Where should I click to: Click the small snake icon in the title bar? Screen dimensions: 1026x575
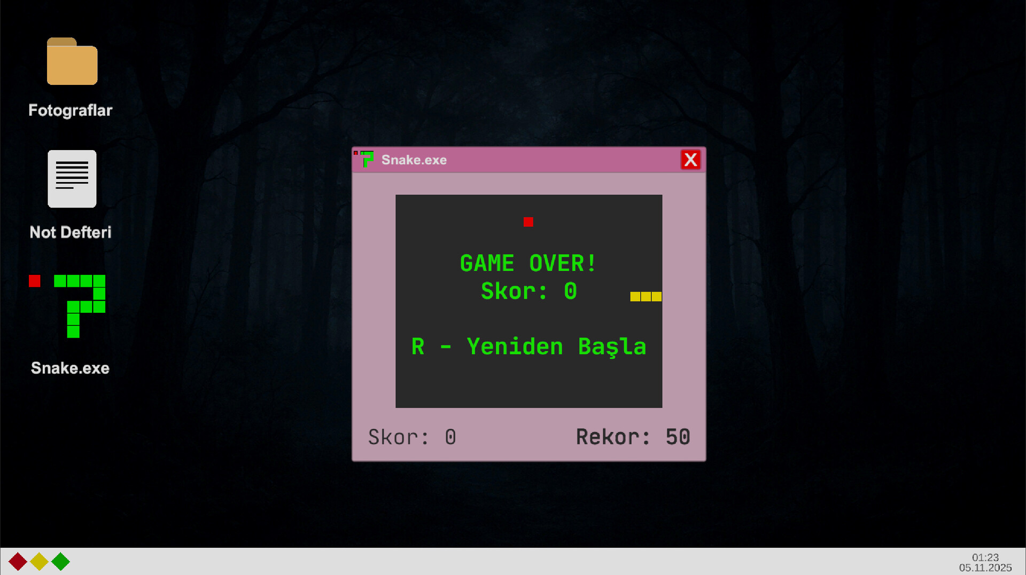click(x=366, y=159)
